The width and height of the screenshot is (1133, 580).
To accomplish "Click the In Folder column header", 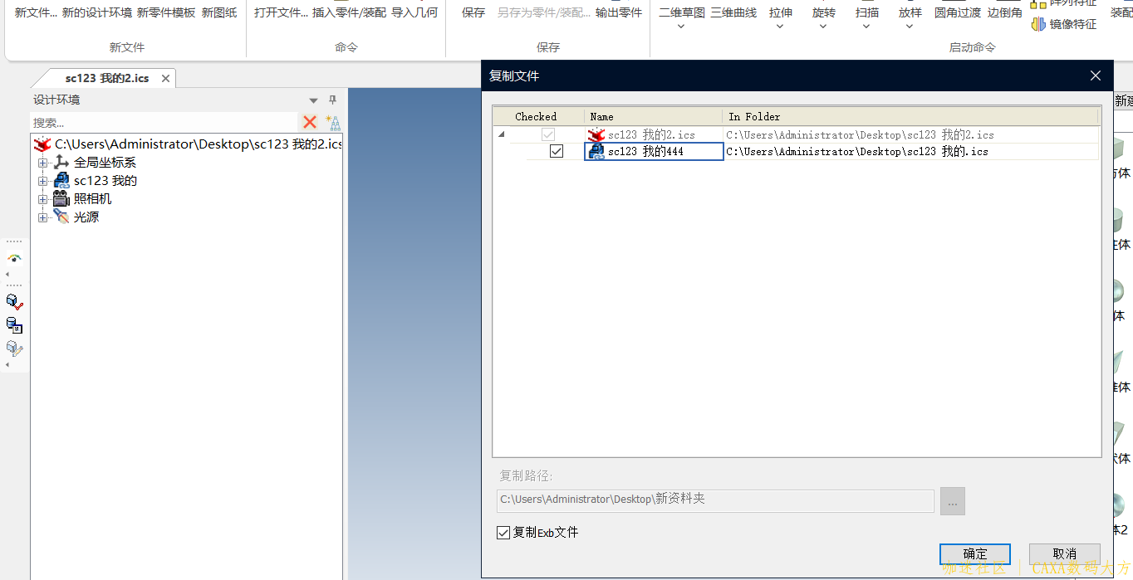I will (x=910, y=117).
